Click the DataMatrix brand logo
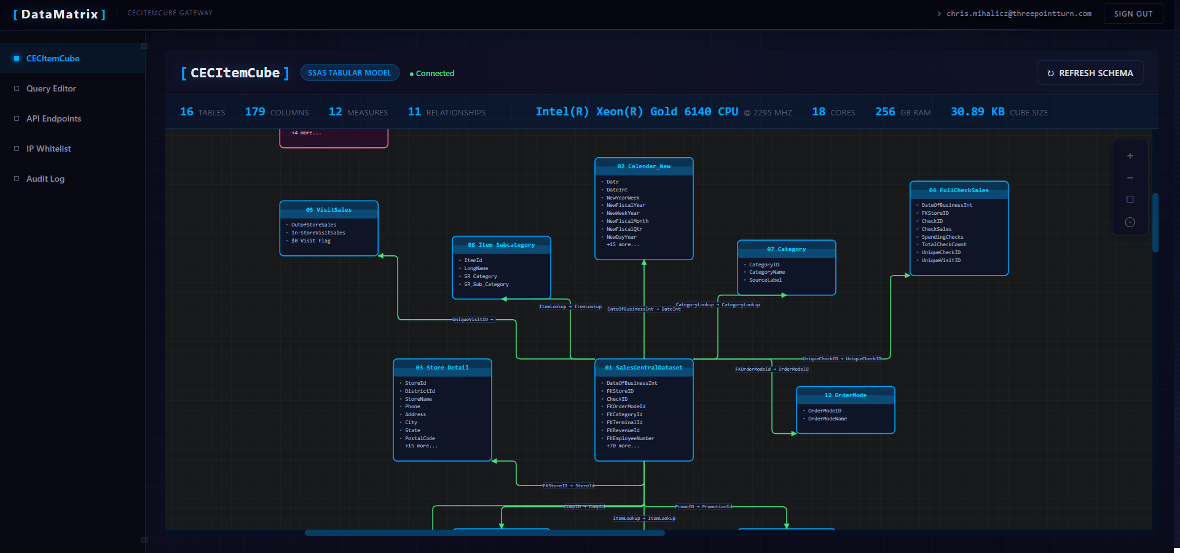 point(58,14)
